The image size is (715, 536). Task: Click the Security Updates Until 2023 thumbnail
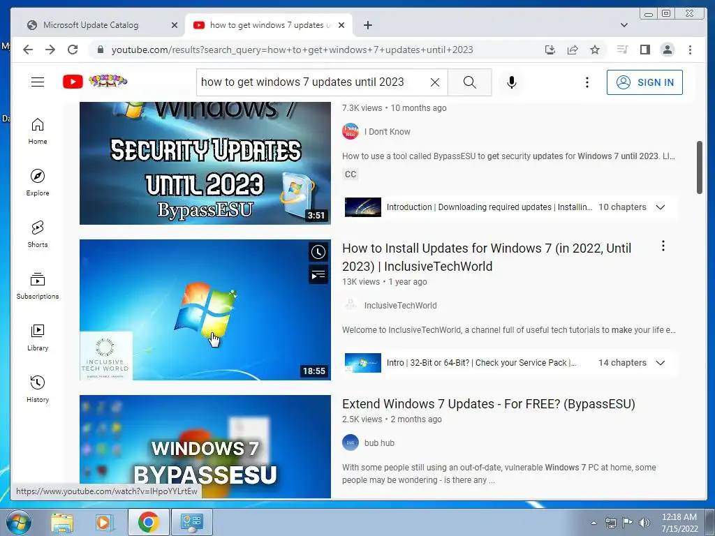pyautogui.click(x=205, y=163)
